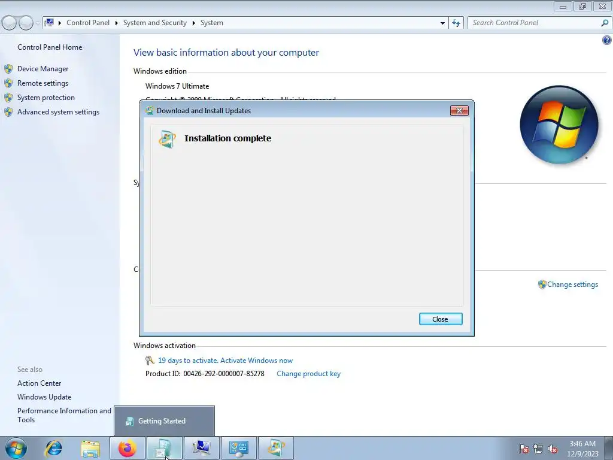The height and width of the screenshot is (460, 613).
Task: Click the red X on Download and Install Updates
Action: (x=459, y=111)
